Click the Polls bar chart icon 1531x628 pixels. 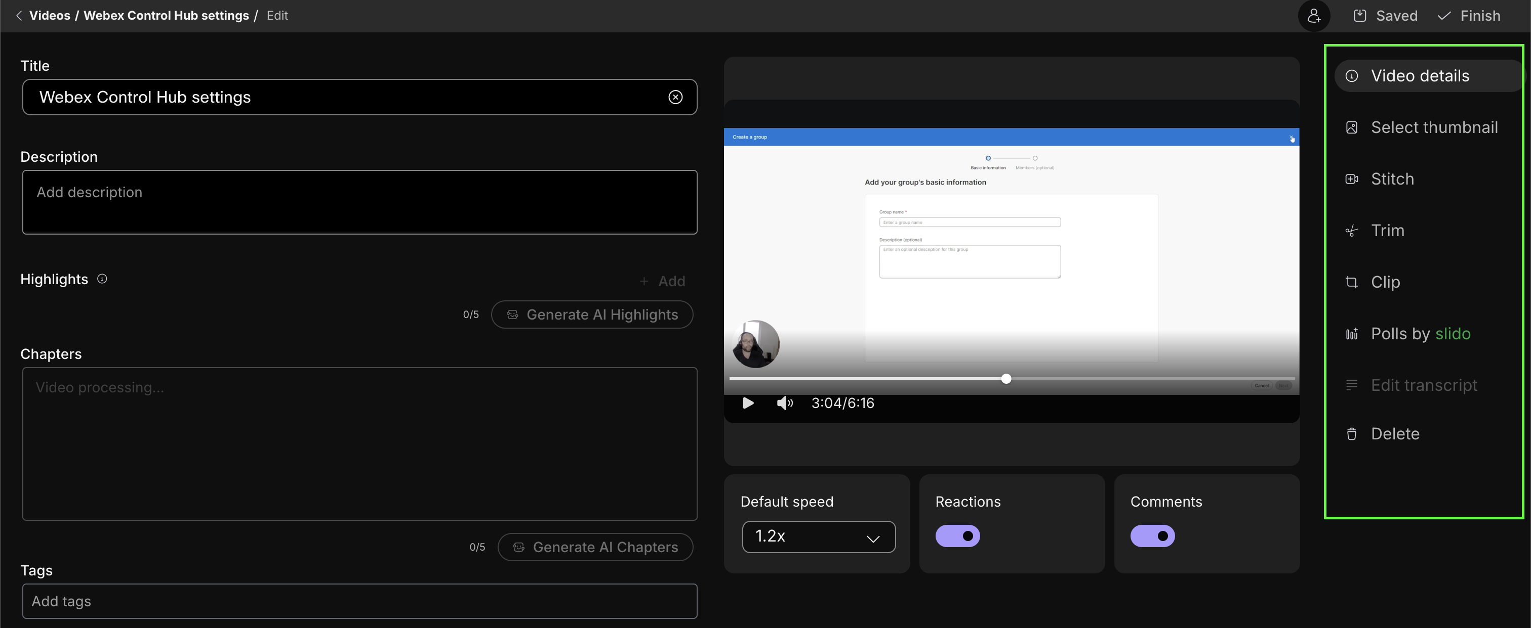[x=1351, y=334]
